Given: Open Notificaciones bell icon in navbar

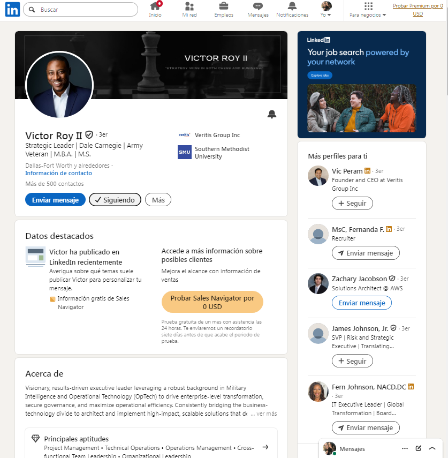Looking at the screenshot, I should pos(292,9).
